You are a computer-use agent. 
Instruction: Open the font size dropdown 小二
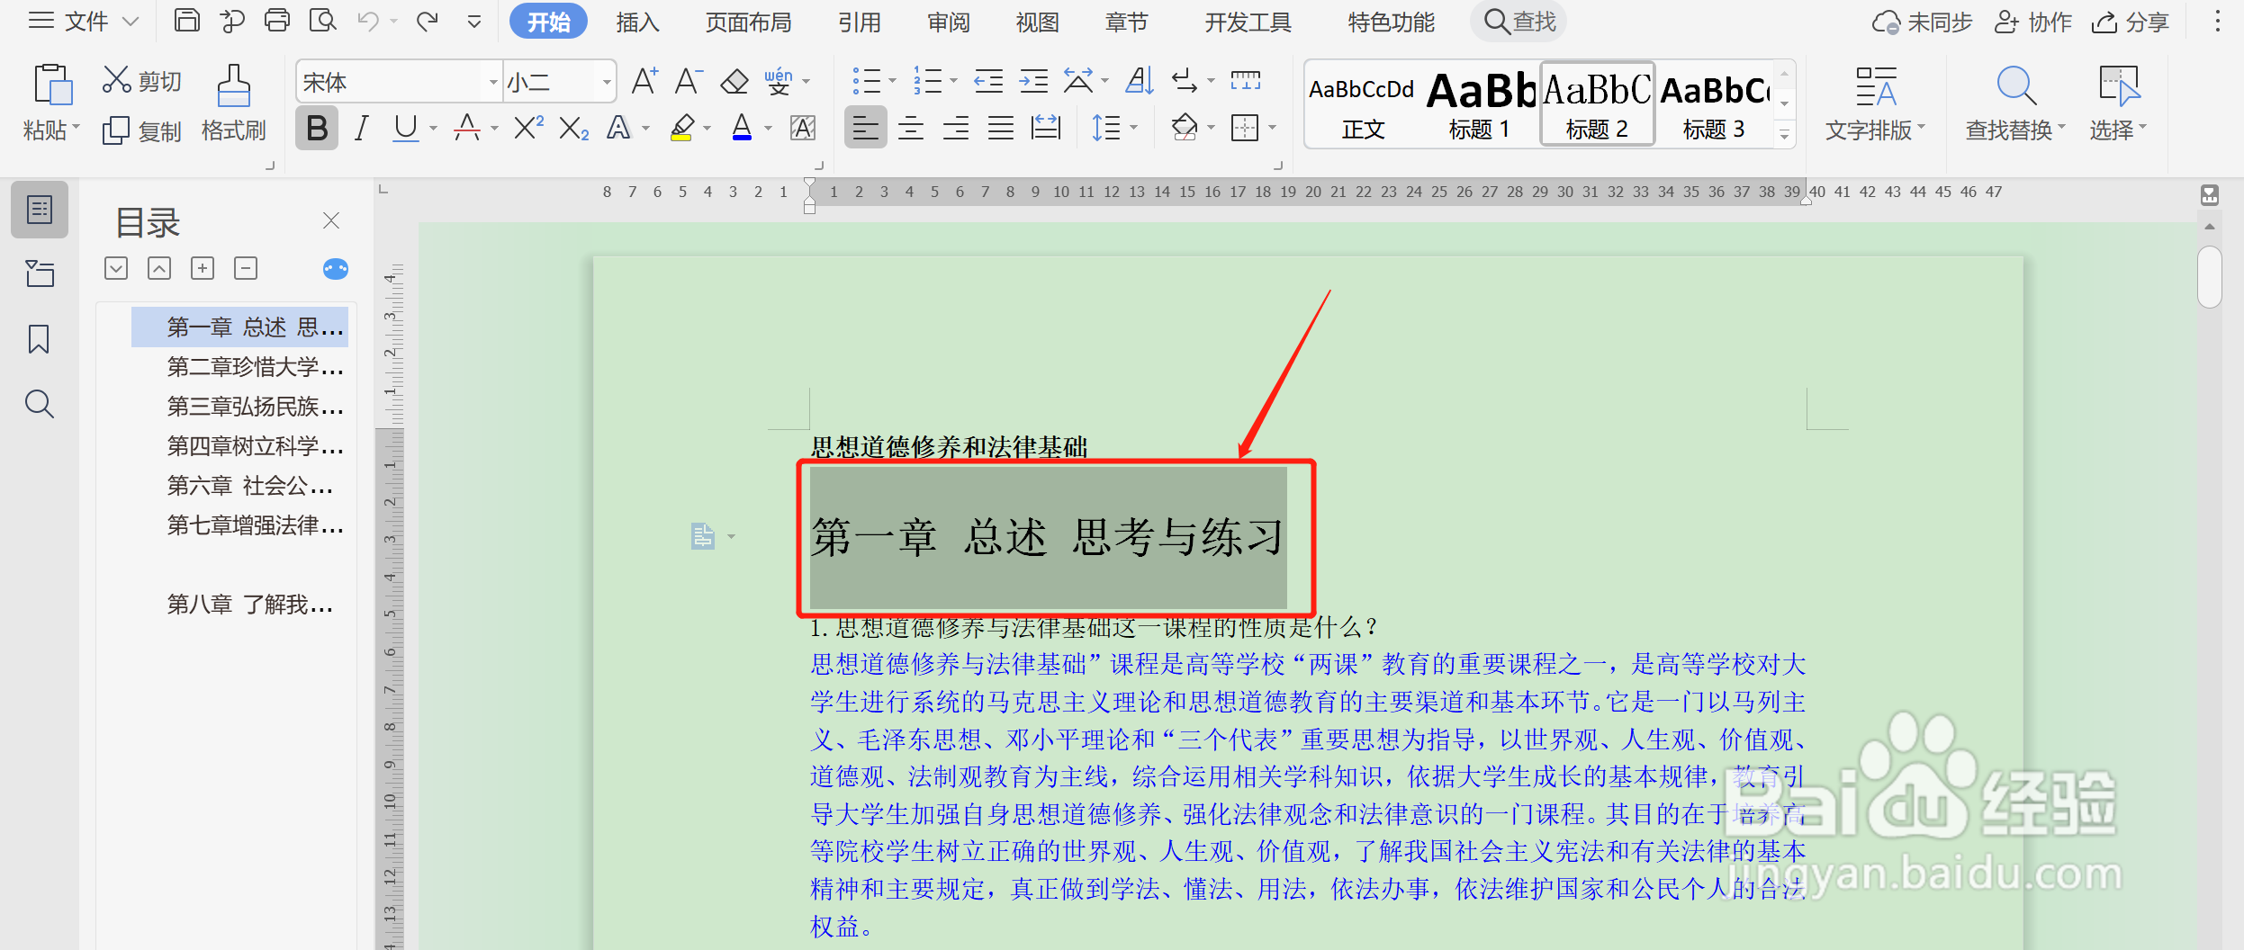[607, 83]
